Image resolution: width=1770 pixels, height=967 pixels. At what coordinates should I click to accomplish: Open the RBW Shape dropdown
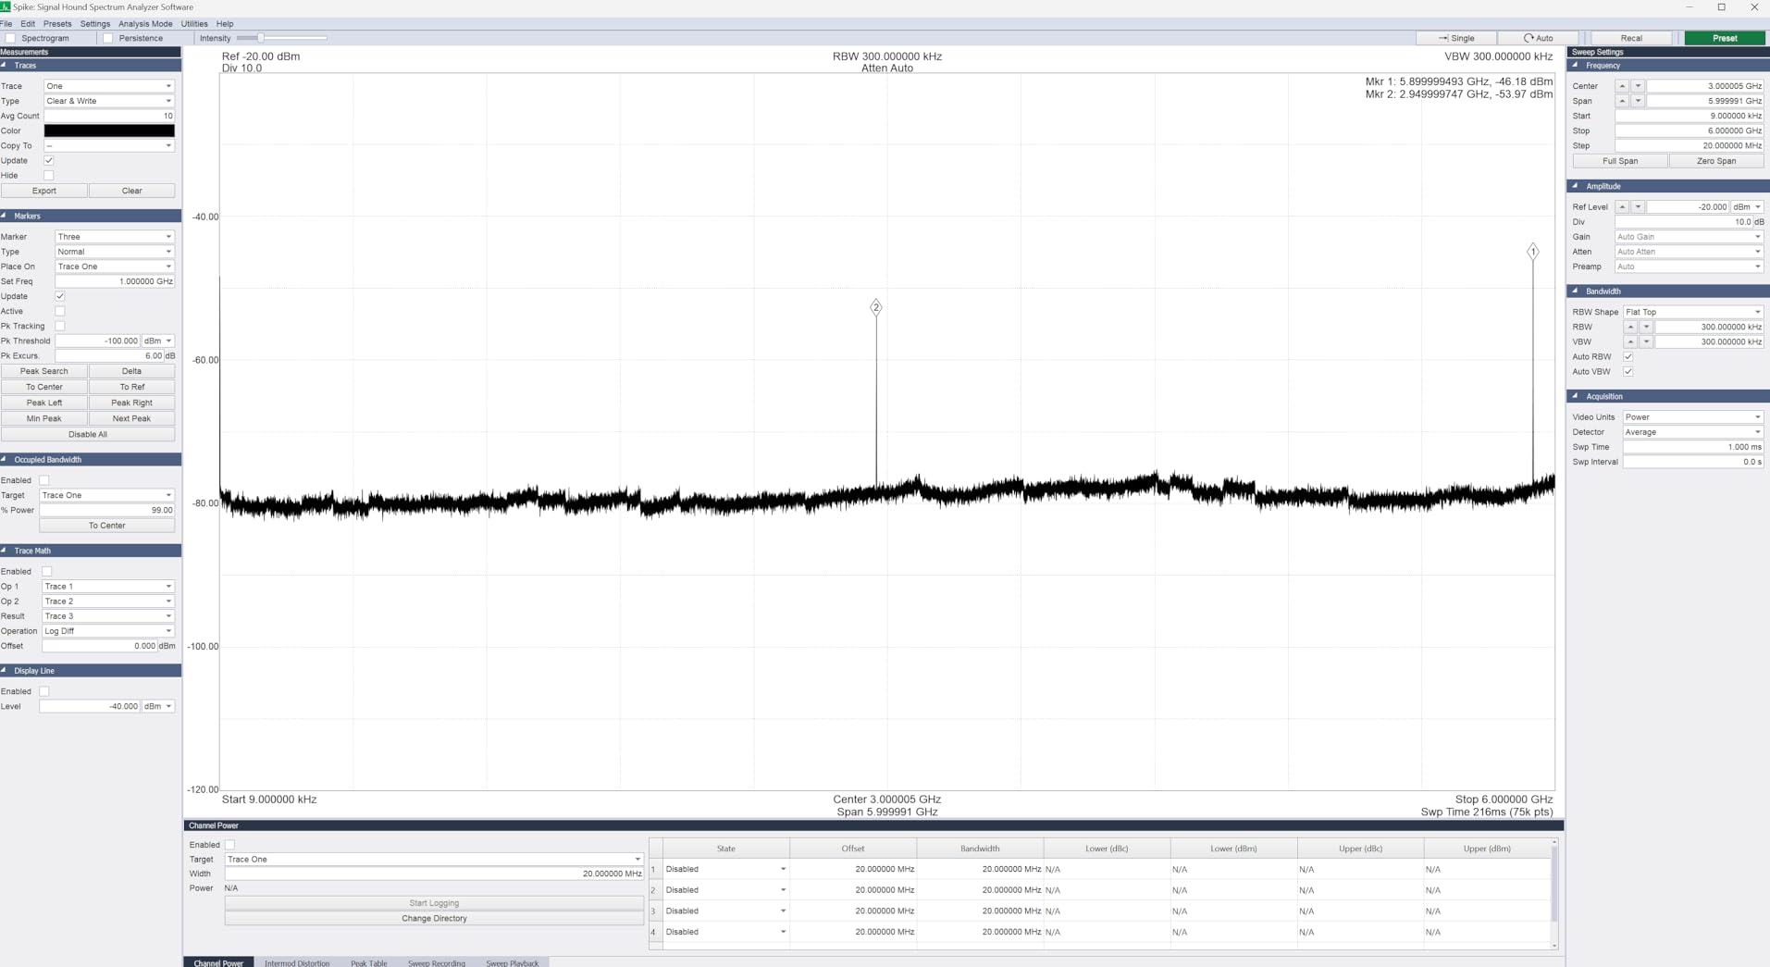point(1693,312)
